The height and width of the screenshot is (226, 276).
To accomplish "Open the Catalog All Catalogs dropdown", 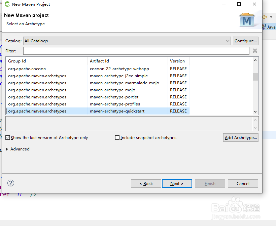I will (x=127, y=41).
